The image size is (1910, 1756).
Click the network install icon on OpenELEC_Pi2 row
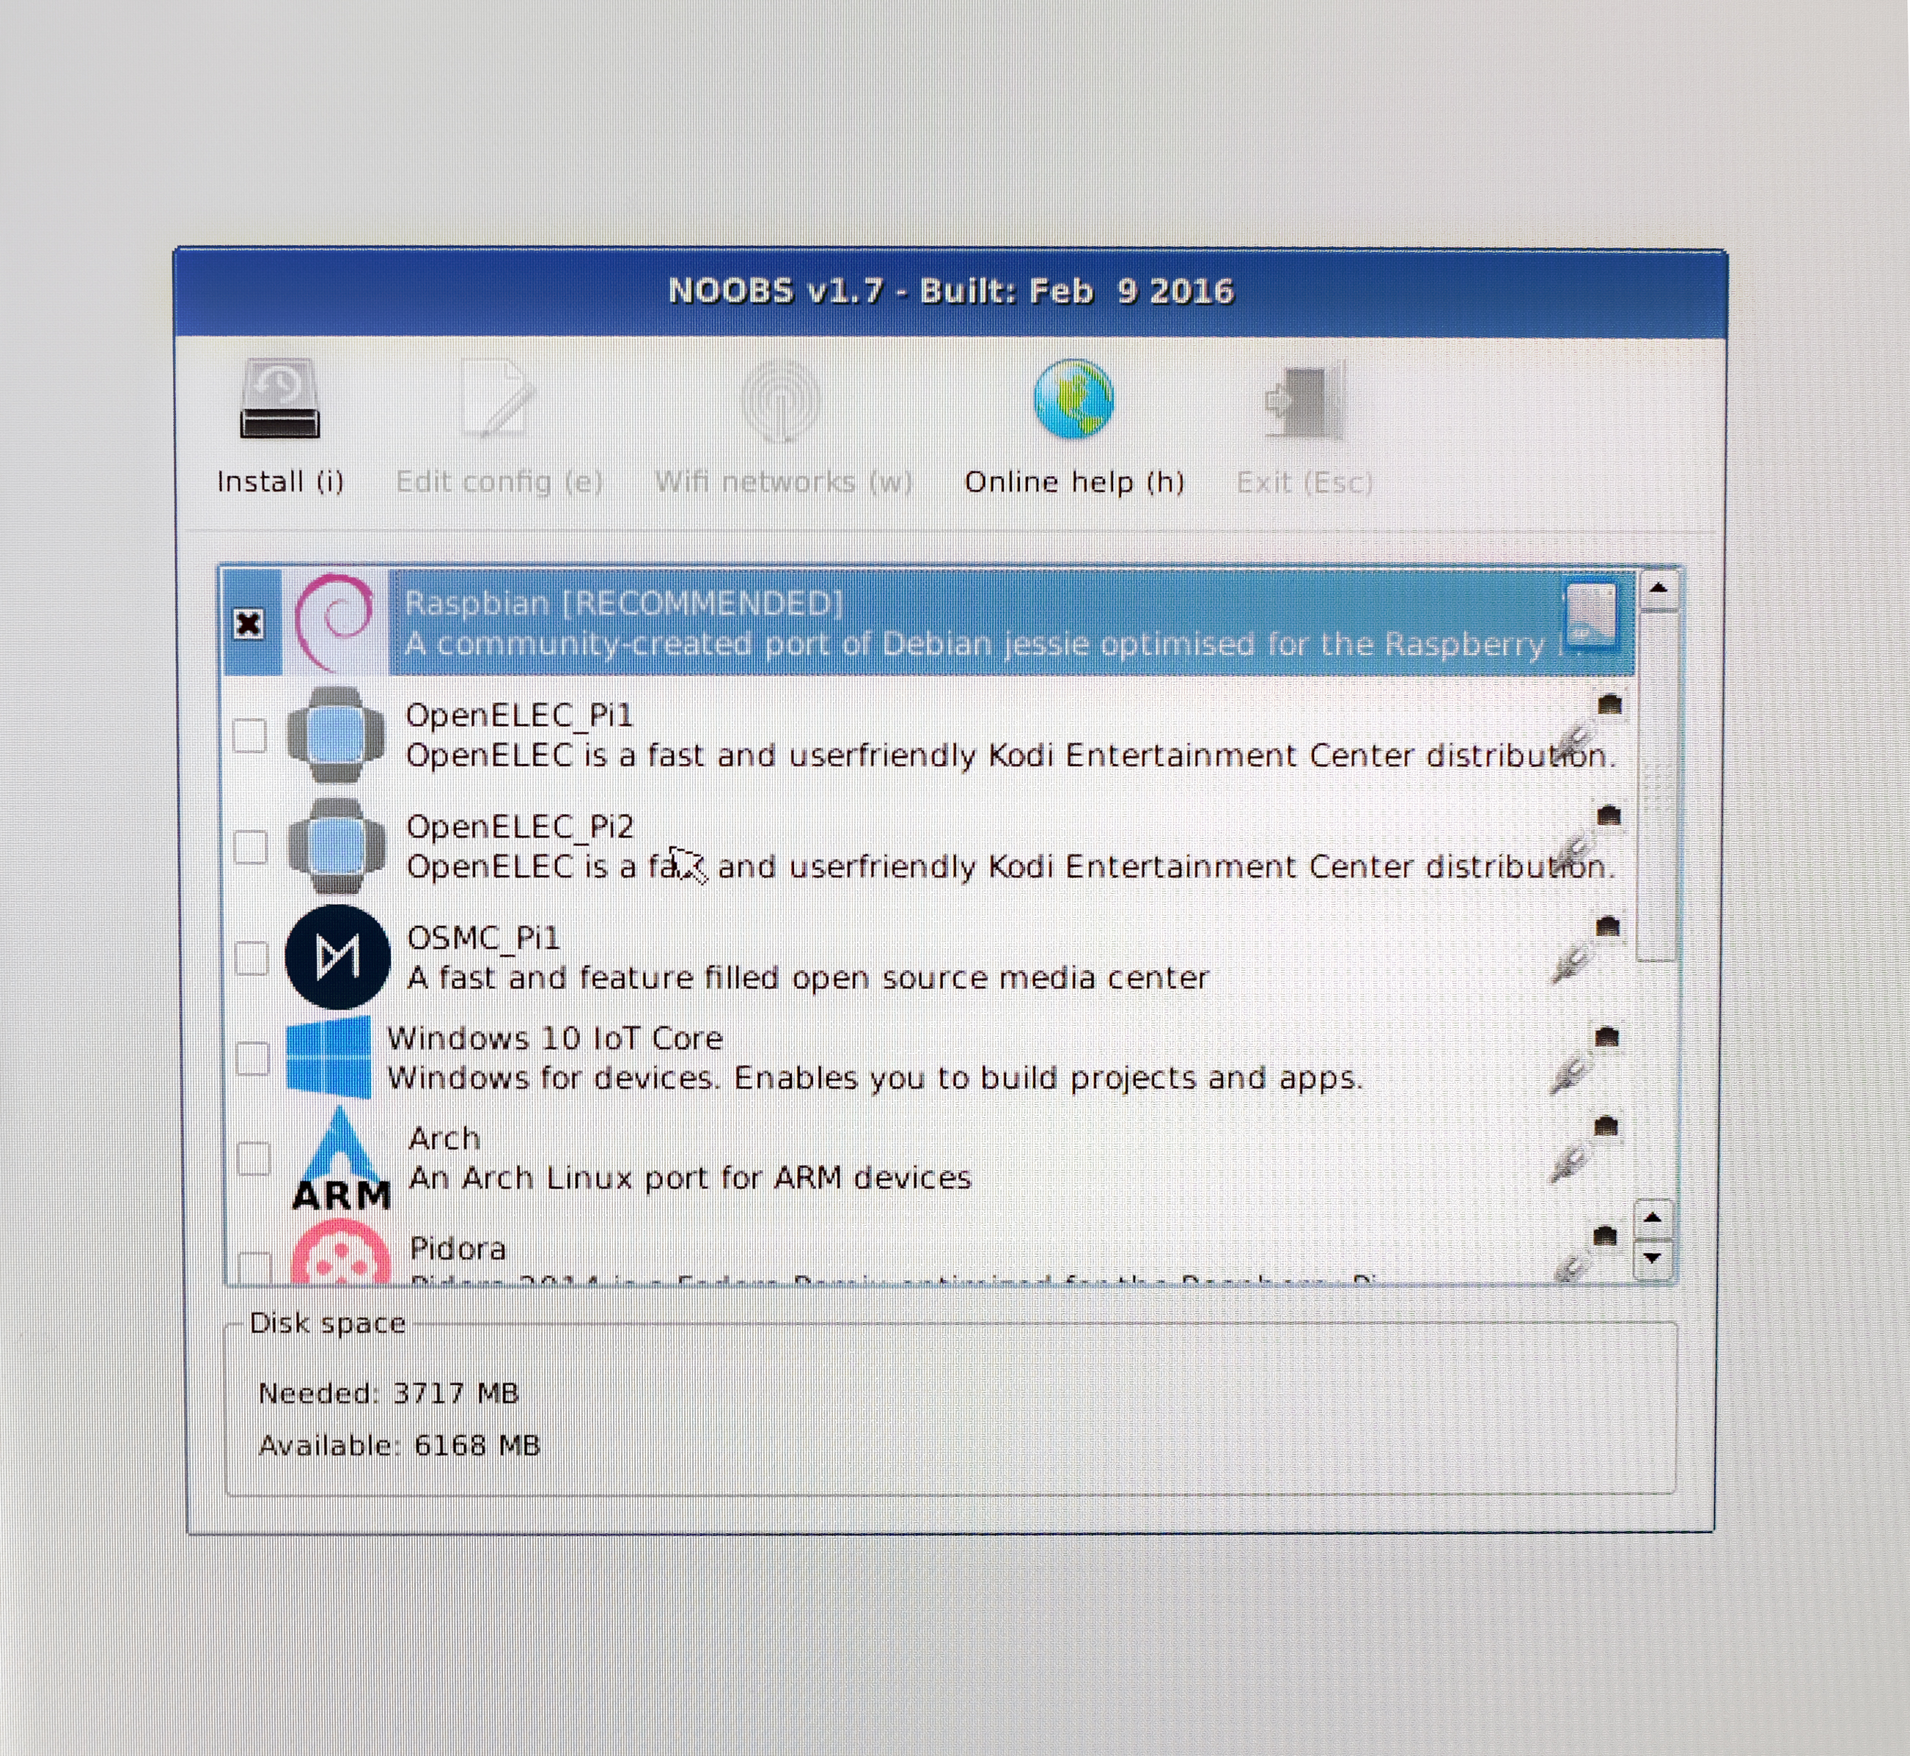click(x=1589, y=839)
